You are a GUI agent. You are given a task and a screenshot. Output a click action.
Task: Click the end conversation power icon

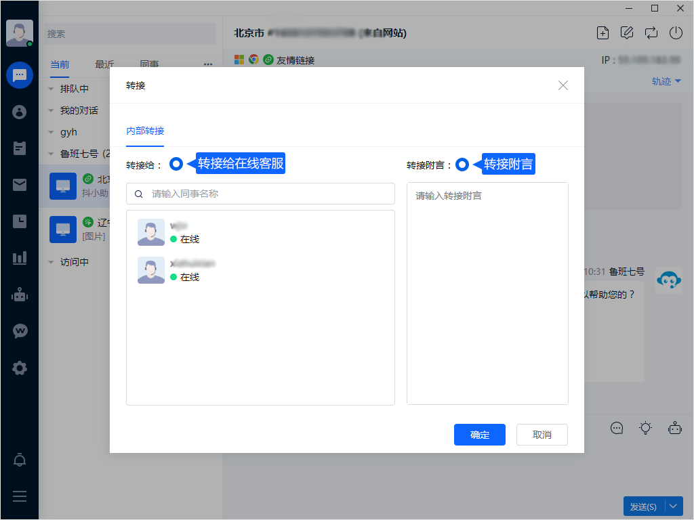pyautogui.click(x=675, y=32)
